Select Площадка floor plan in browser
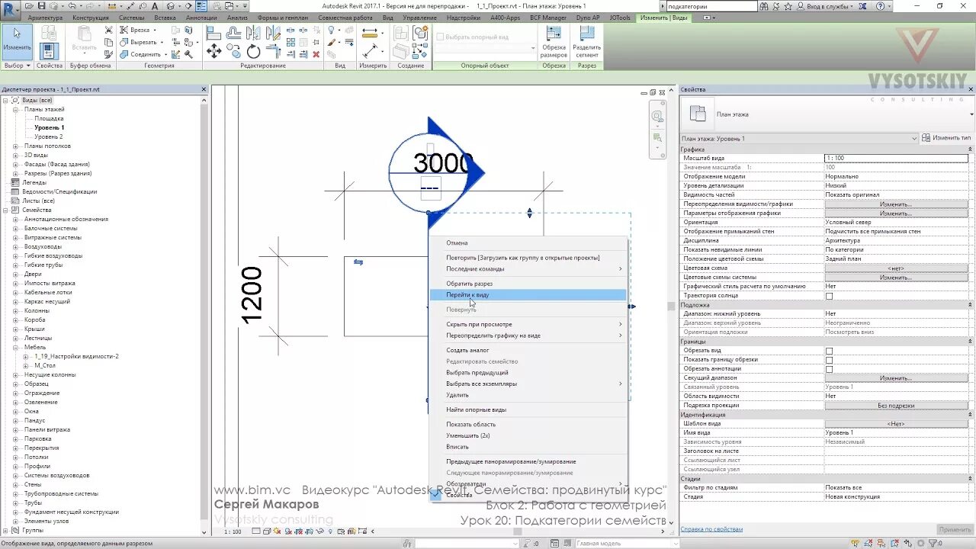Image resolution: width=976 pixels, height=549 pixels. (x=49, y=118)
